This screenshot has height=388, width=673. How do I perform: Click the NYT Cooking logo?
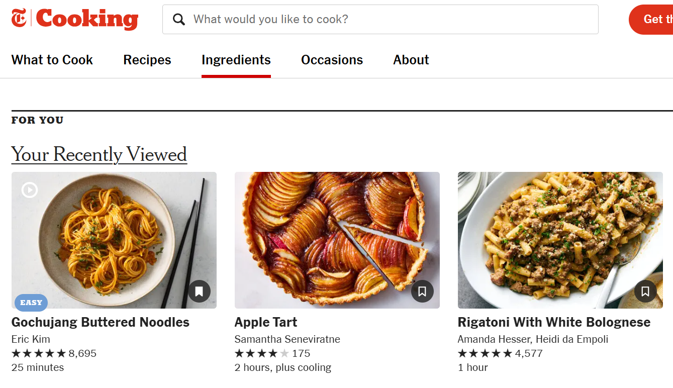(74, 19)
